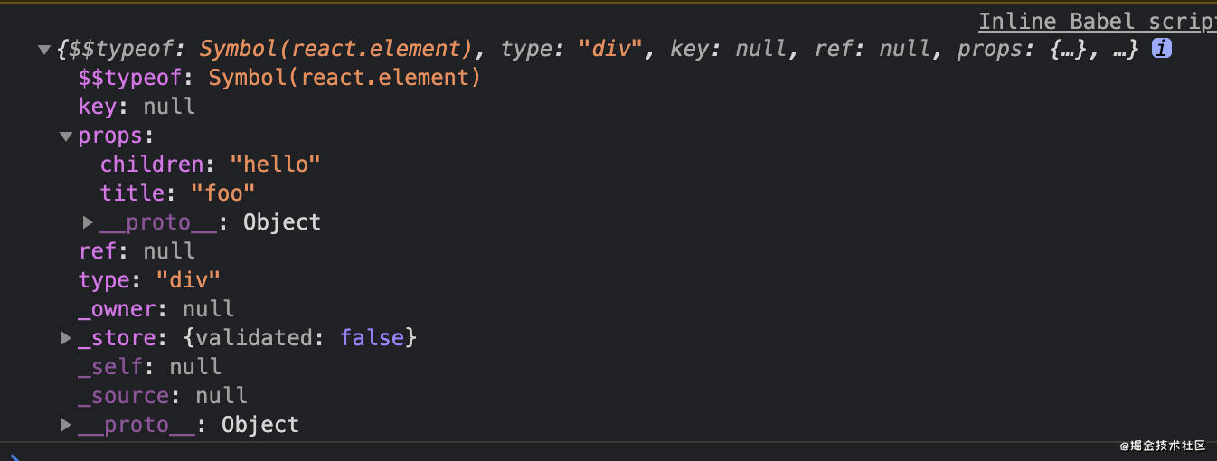Collapse the props property tree

[x=66, y=136]
